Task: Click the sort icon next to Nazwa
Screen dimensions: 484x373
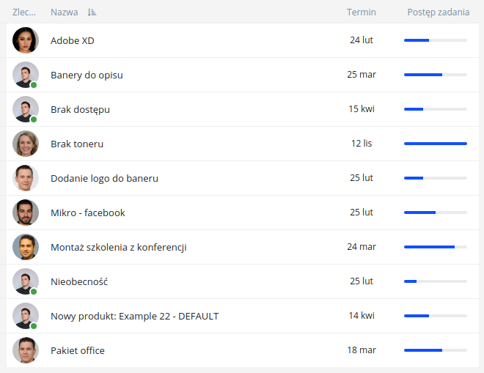Action: point(92,12)
